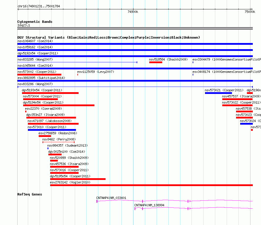
Task: Click the nsv457536 (Itsara2009) loss bar
Action: pyautogui.click(x=64, y=167)
